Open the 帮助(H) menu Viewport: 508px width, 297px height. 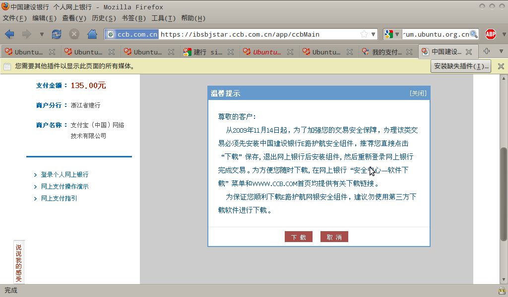(193, 18)
